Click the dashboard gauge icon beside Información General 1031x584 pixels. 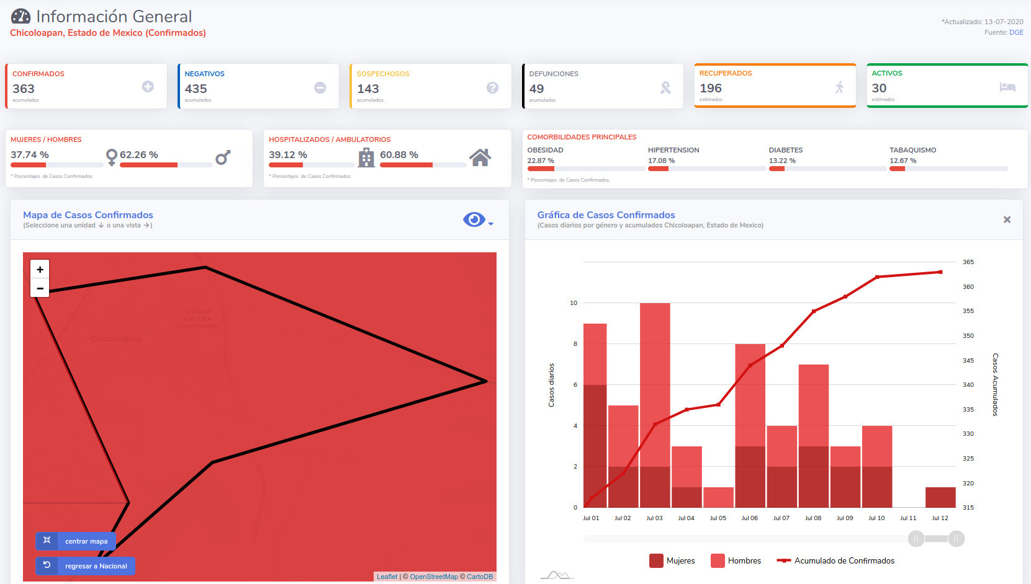(20, 16)
